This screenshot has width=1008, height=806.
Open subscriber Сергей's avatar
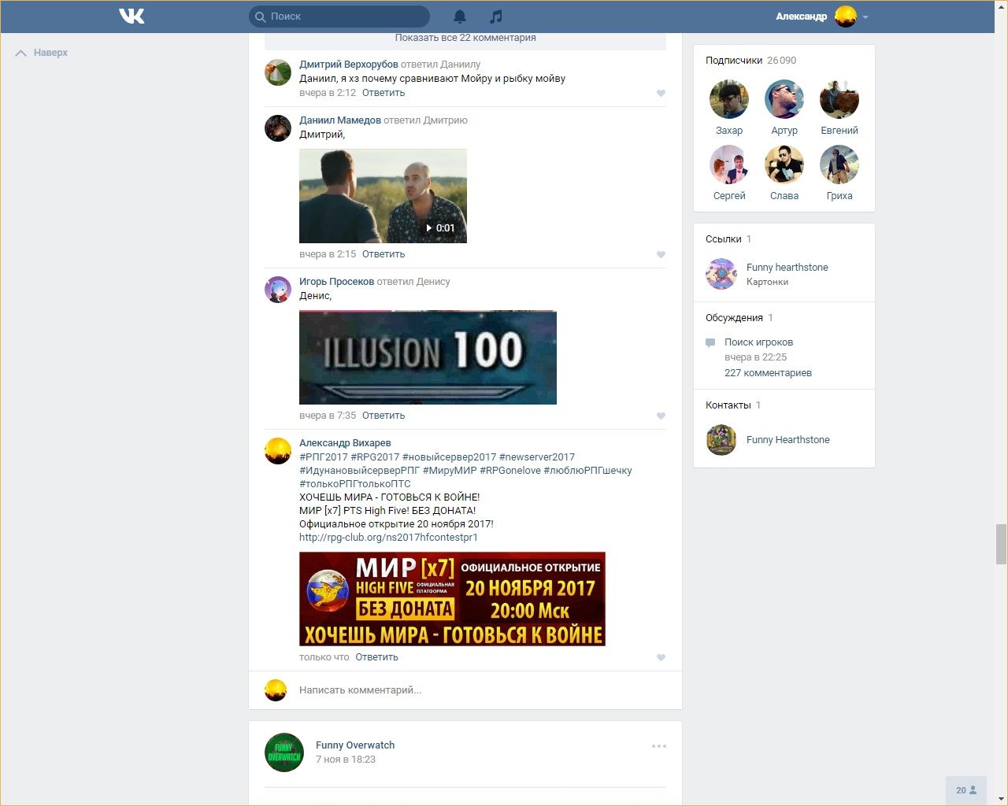pyautogui.click(x=729, y=165)
